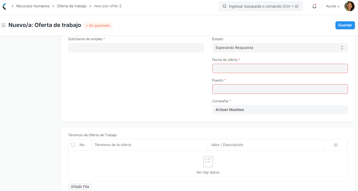Tick the select-all rows checkbox
This screenshot has height=191, width=358.
click(73, 145)
